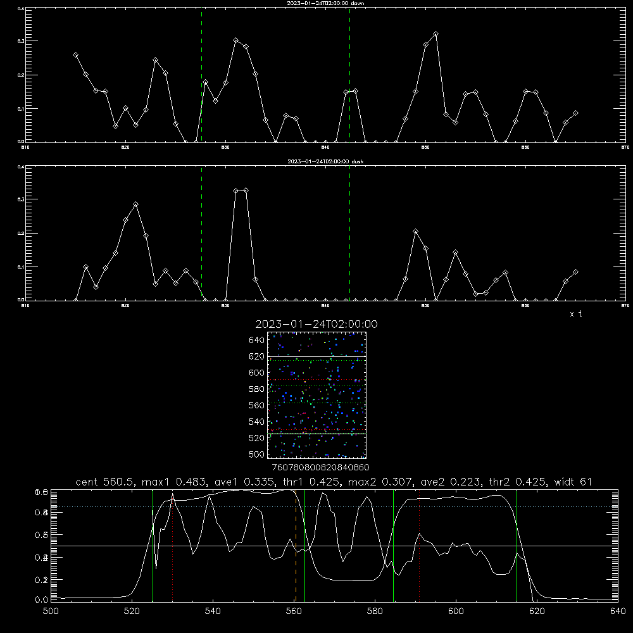Click the red dotted line near 530 in the bottom plot
The height and width of the screenshot is (633, 633).
(x=173, y=546)
